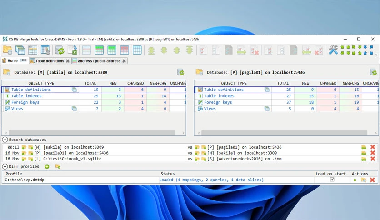380x220 pixels.
Task: Click the pagila01 panel horizontal scrollbar
Action: pyautogui.click(x=284, y=133)
